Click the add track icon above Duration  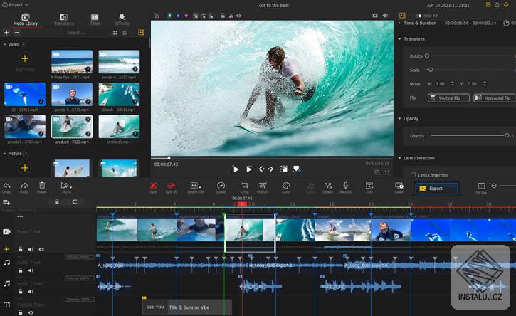tap(6, 202)
